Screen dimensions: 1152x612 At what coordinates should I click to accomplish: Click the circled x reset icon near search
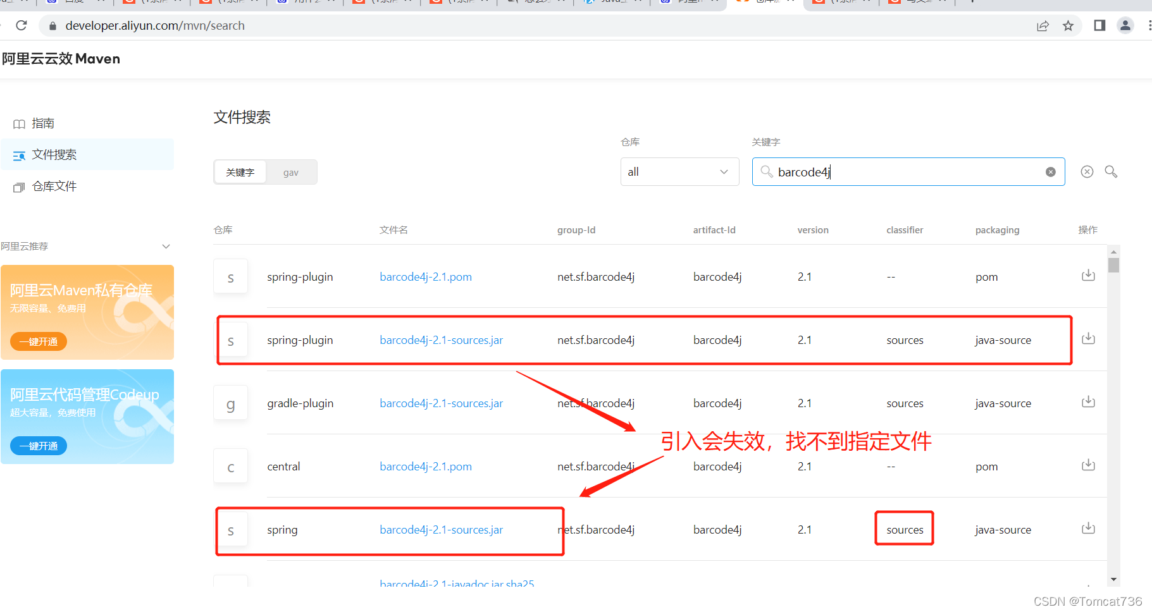click(x=1087, y=171)
